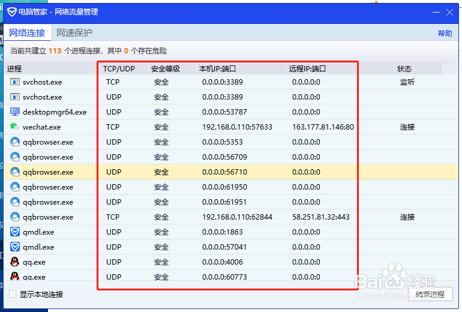462x312 pixels.
Task: Click the desktopmgr64.exe process icon
Action: (15, 112)
